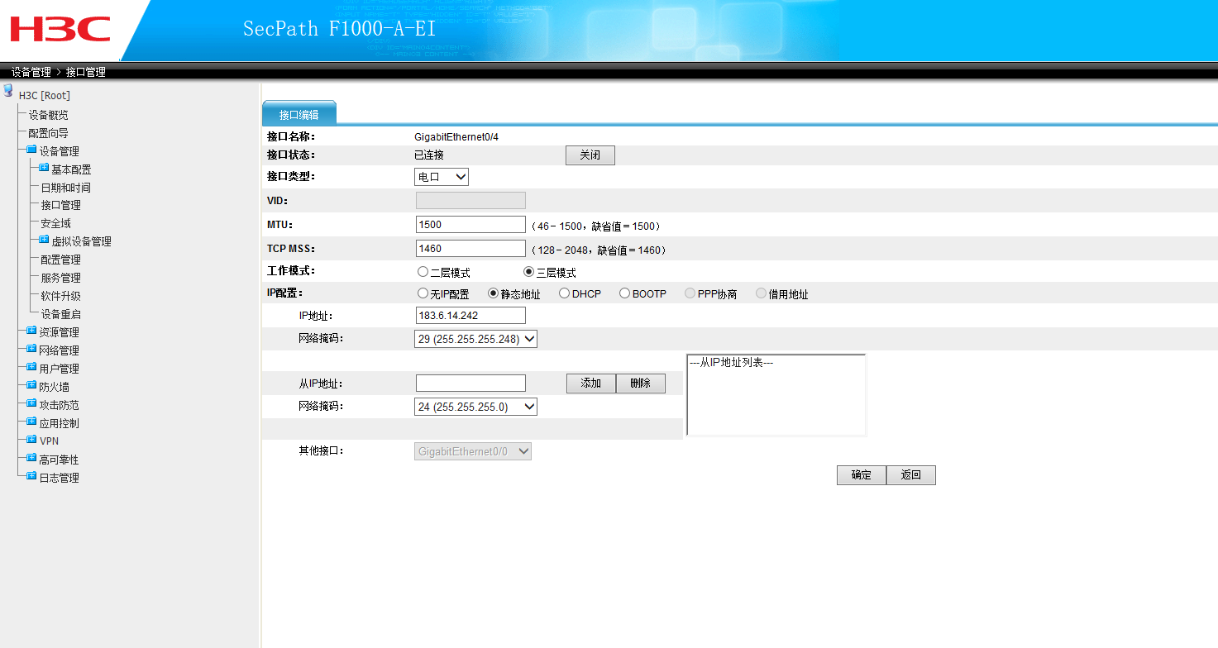Open 基本配置 tree item
This screenshot has height=648, width=1218.
pyautogui.click(x=71, y=169)
